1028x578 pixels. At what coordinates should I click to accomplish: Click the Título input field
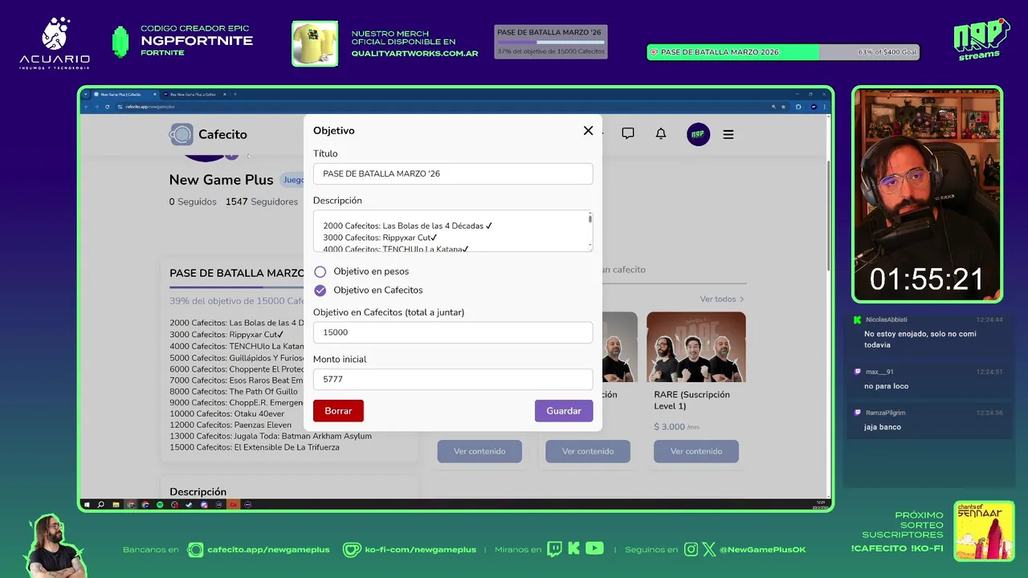453,173
